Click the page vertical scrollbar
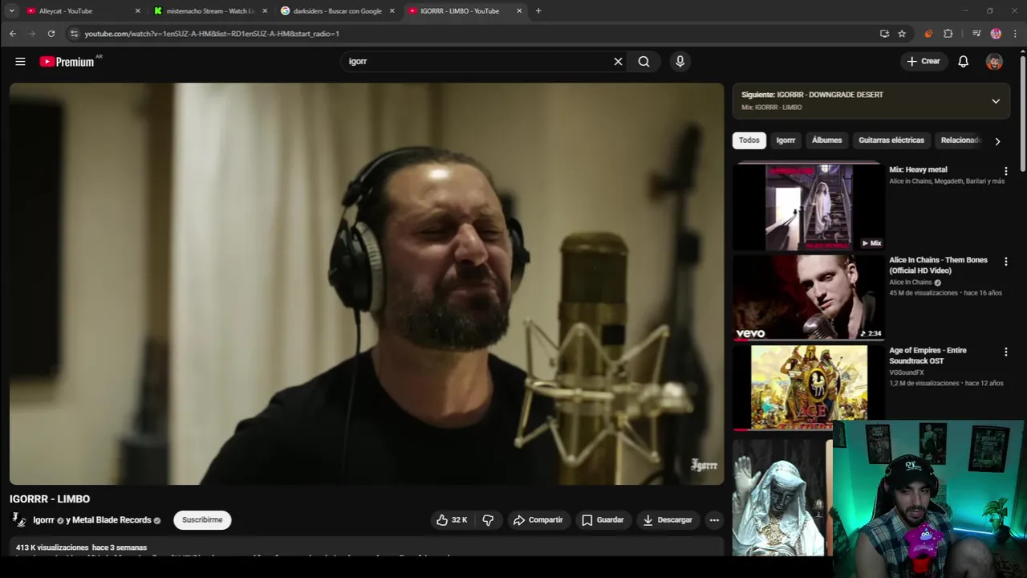Screen dimensions: 1027x578 point(1023,112)
